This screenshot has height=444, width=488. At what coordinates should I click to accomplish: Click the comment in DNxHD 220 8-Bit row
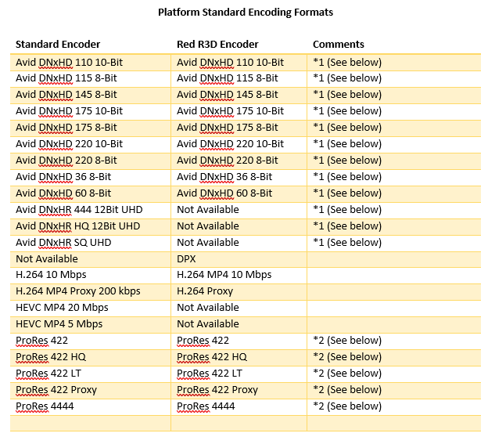click(347, 161)
